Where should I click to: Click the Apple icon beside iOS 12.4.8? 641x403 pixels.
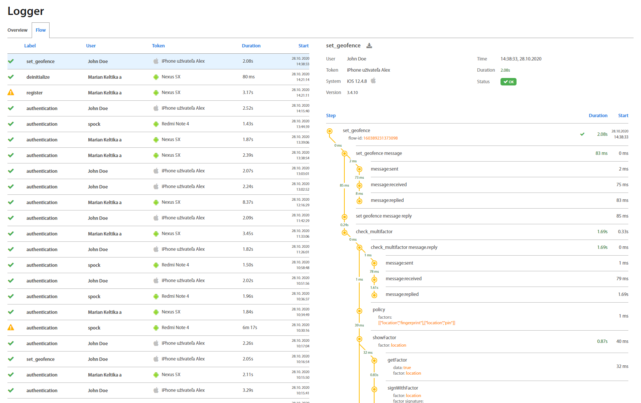click(373, 81)
